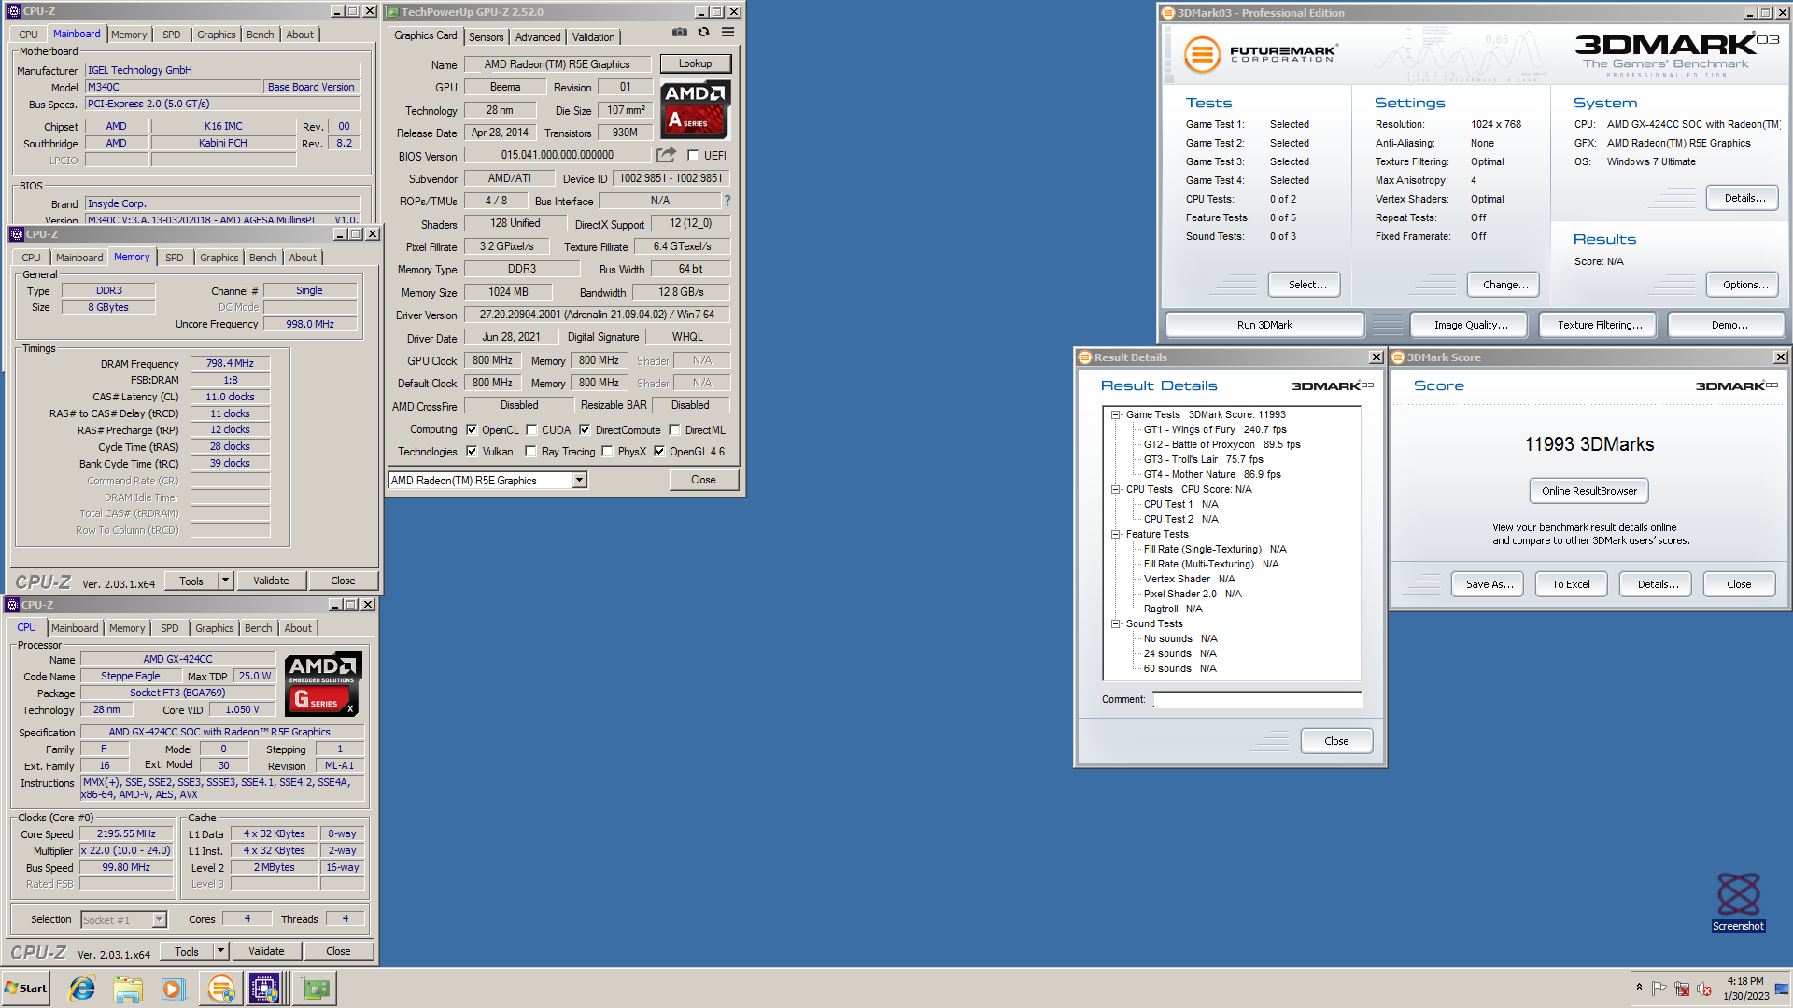Click the taskbar clock showing 4:18 PM
The image size is (1793, 1008).
pyautogui.click(x=1745, y=988)
